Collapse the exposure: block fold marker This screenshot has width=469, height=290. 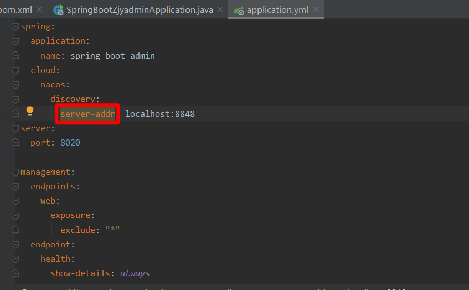tap(16, 215)
